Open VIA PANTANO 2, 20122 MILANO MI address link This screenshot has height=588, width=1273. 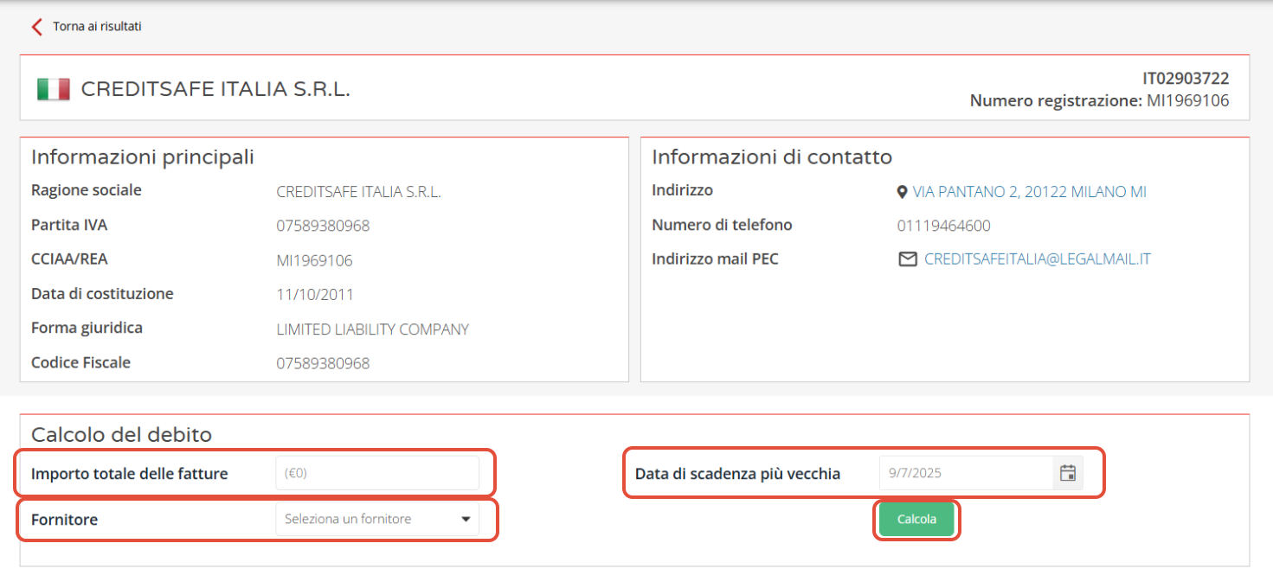(1030, 192)
